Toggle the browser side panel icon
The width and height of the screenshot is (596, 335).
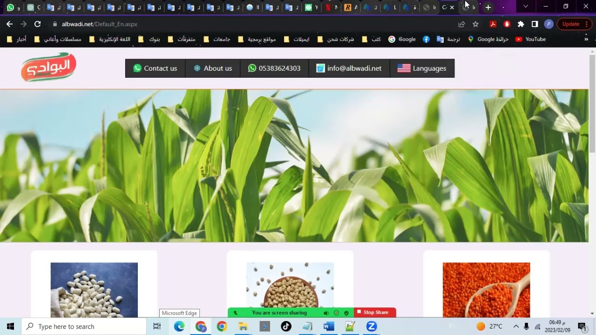pyautogui.click(x=535, y=24)
